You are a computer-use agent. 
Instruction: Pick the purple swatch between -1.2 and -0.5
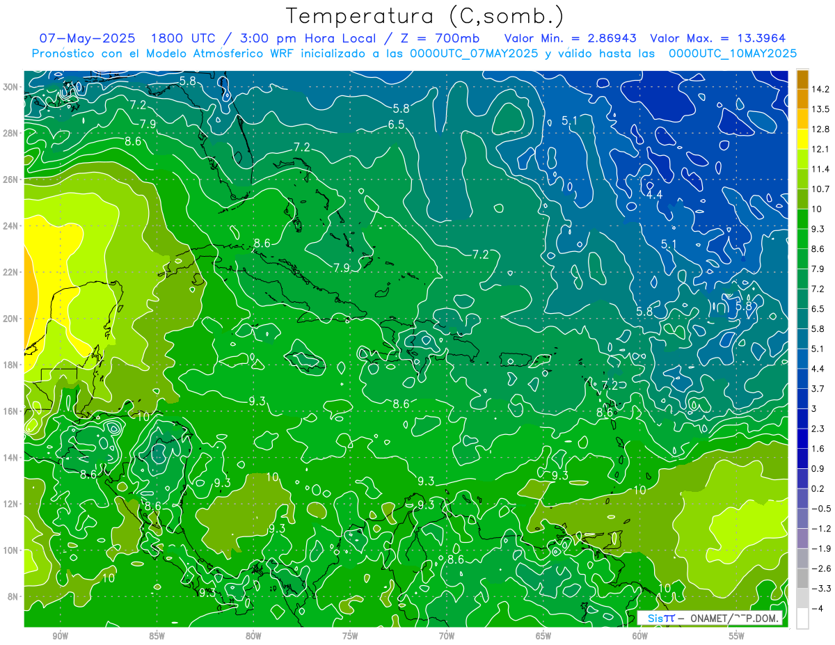pos(802,518)
